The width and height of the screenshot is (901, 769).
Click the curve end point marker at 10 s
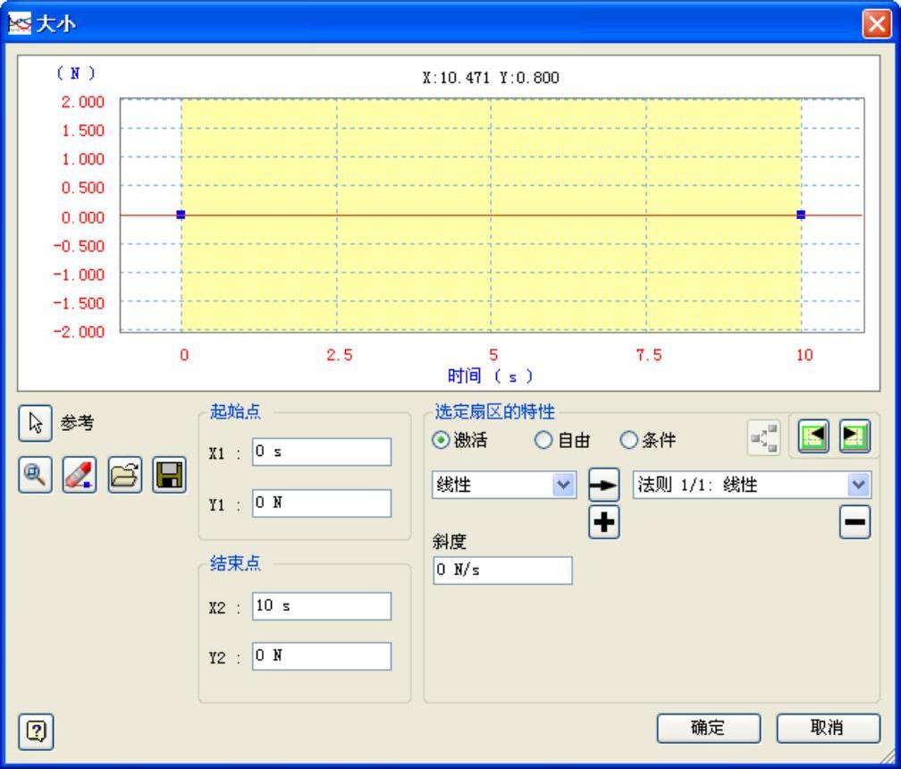[801, 215]
